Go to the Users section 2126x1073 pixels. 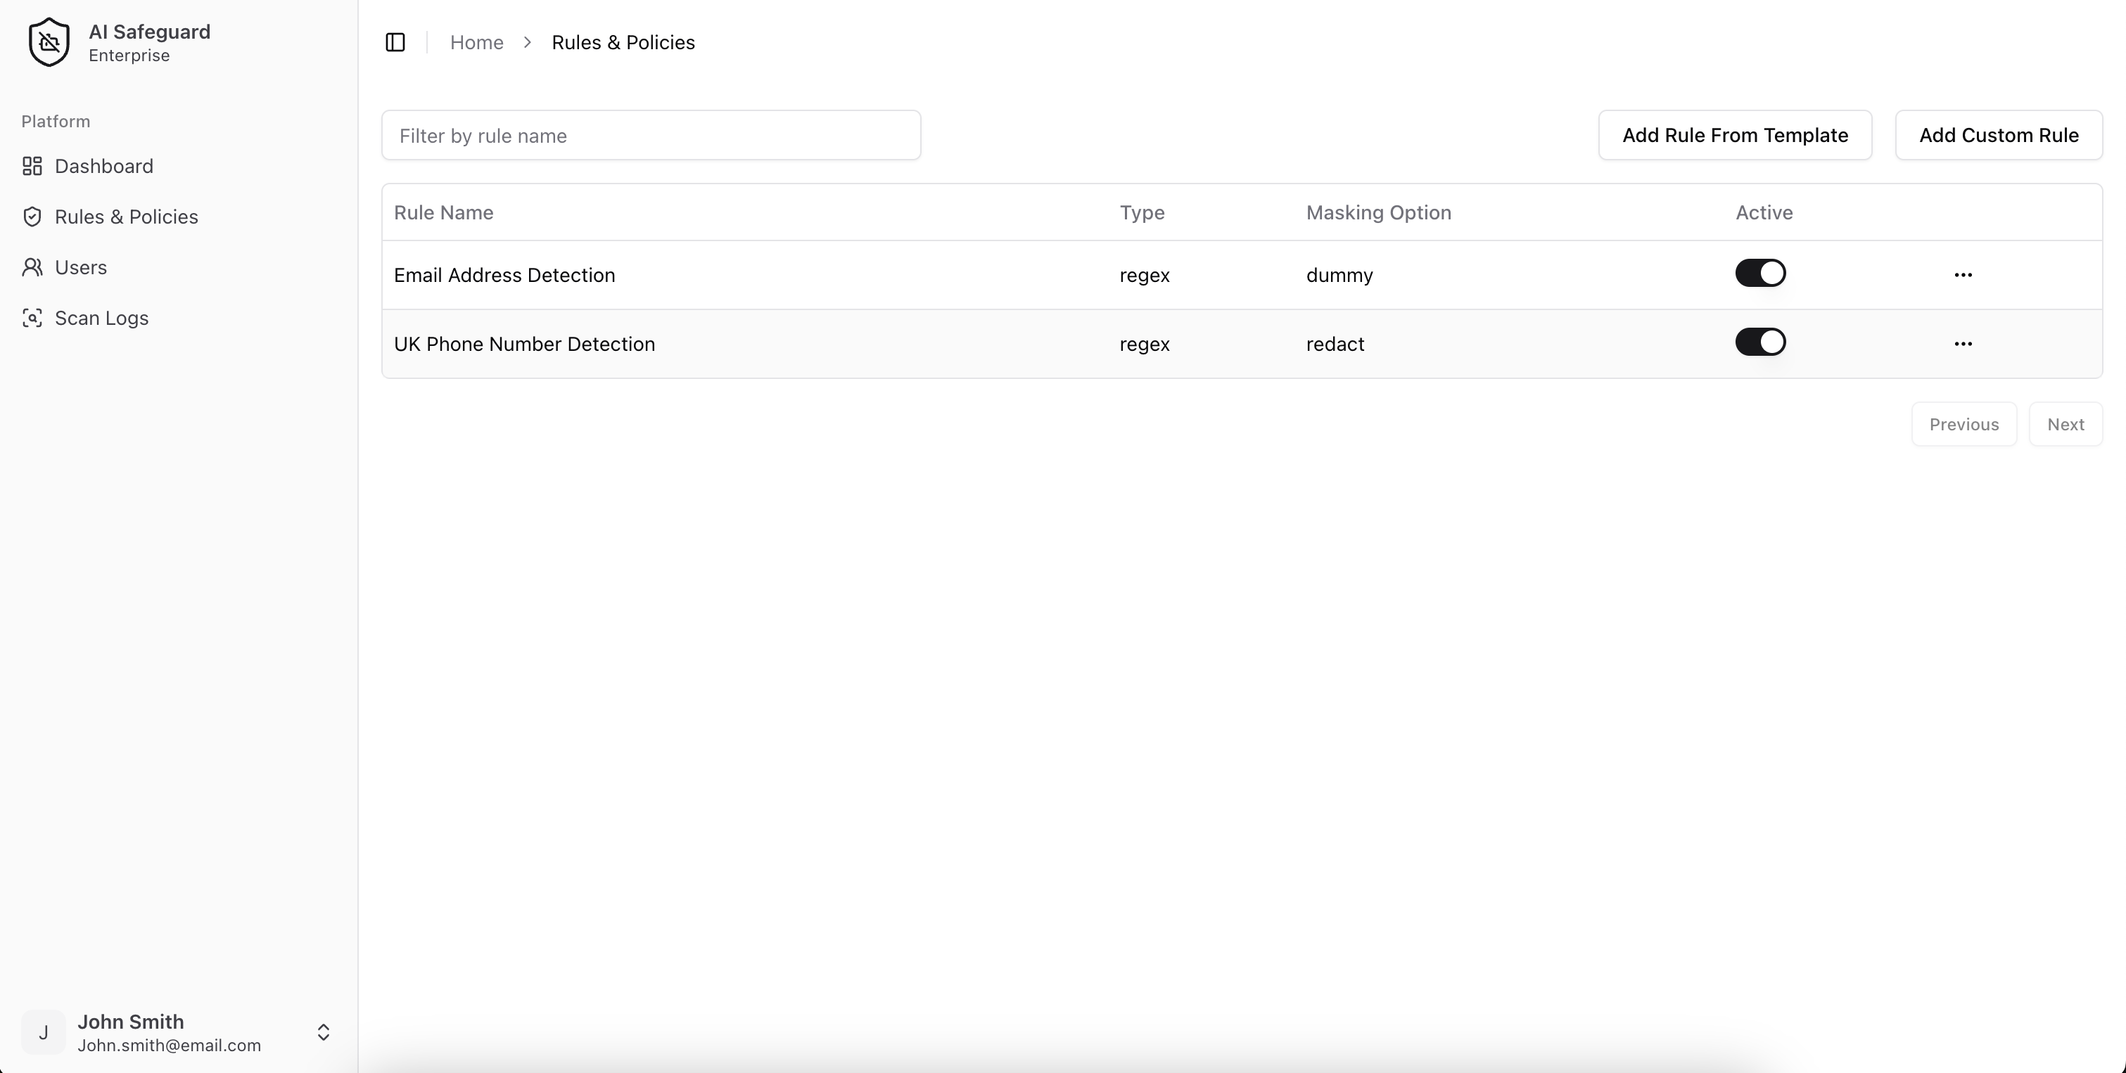pyautogui.click(x=81, y=267)
